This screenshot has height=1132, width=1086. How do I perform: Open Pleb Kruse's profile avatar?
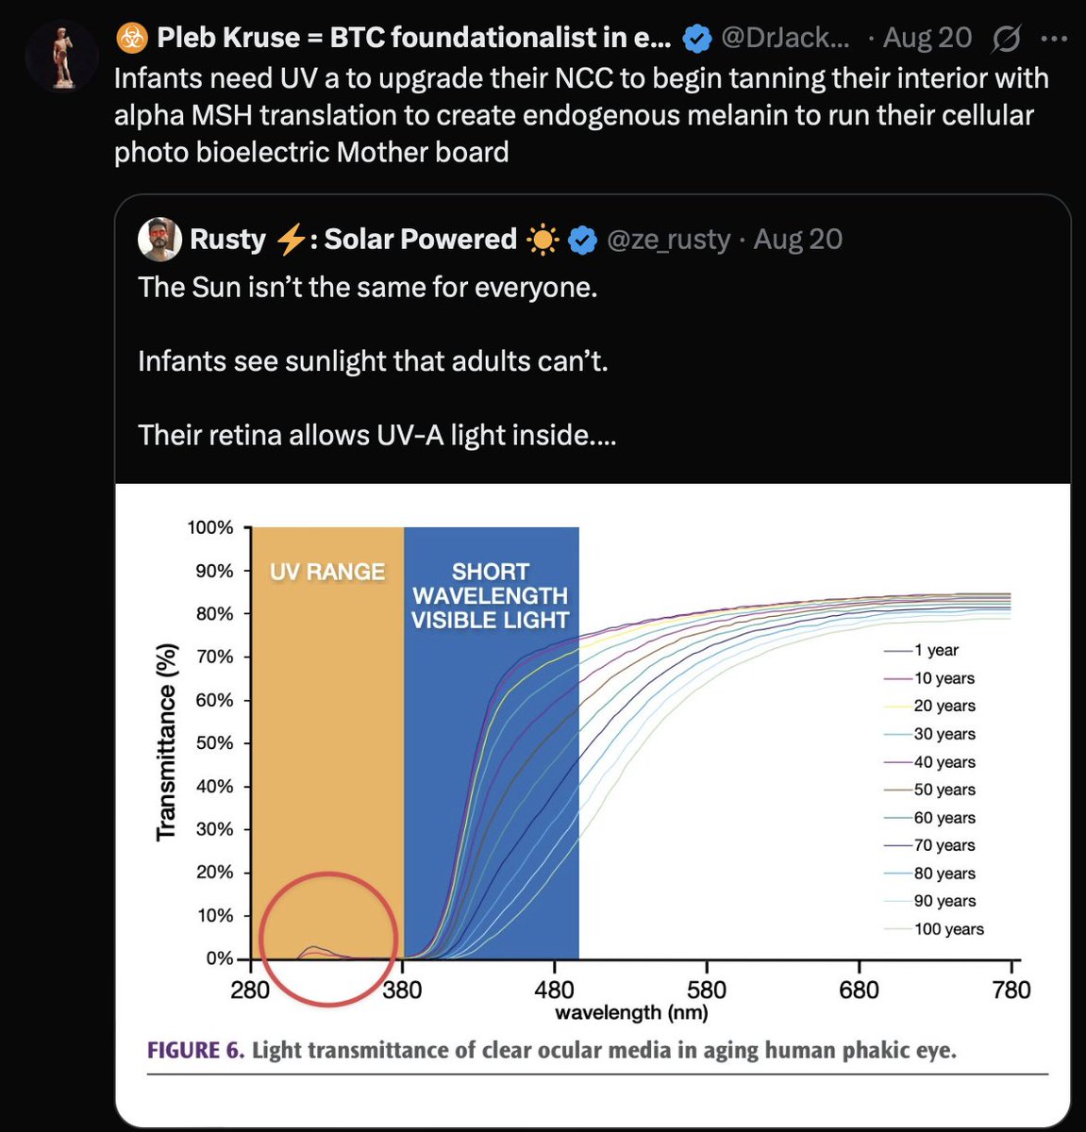pos(63,57)
